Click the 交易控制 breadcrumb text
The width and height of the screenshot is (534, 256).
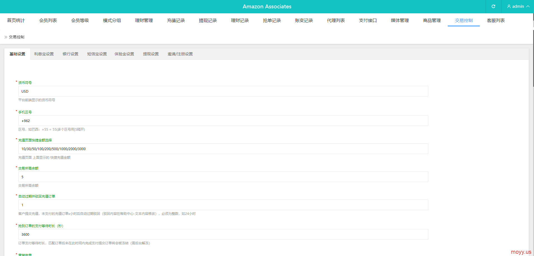tap(17, 37)
